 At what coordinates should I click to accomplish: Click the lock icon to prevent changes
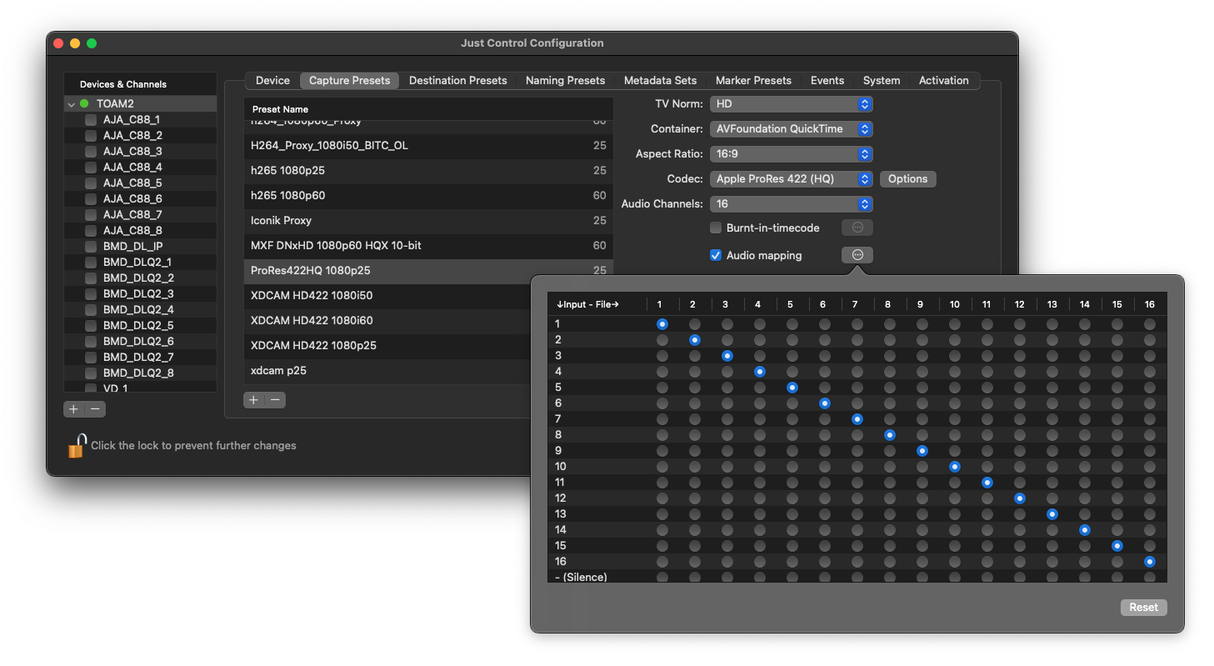77,445
